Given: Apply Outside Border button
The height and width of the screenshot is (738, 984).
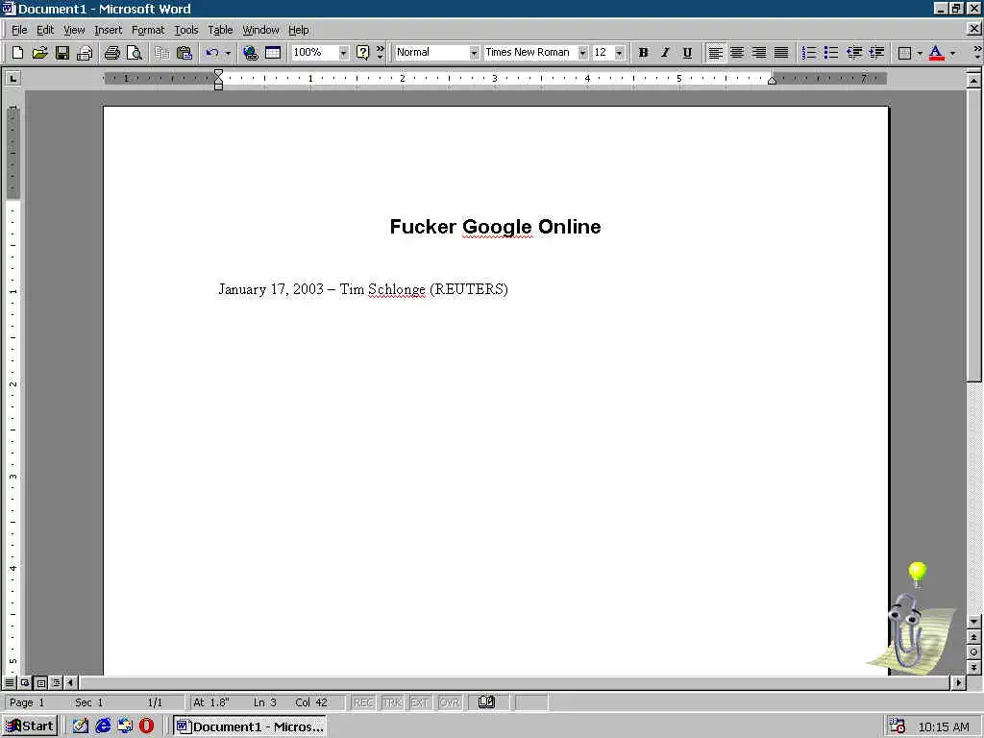Looking at the screenshot, I should [x=904, y=53].
